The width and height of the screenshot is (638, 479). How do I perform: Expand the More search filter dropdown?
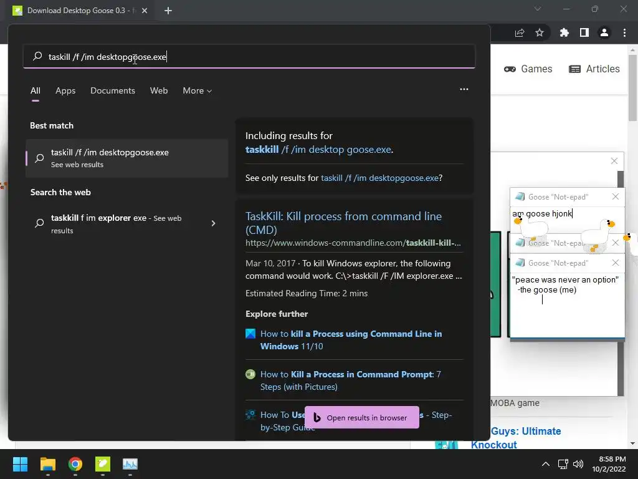(x=198, y=90)
